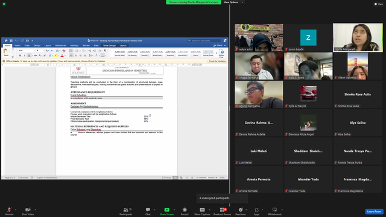
Task: Open the Insert tab in Word
Action: click(17, 46)
